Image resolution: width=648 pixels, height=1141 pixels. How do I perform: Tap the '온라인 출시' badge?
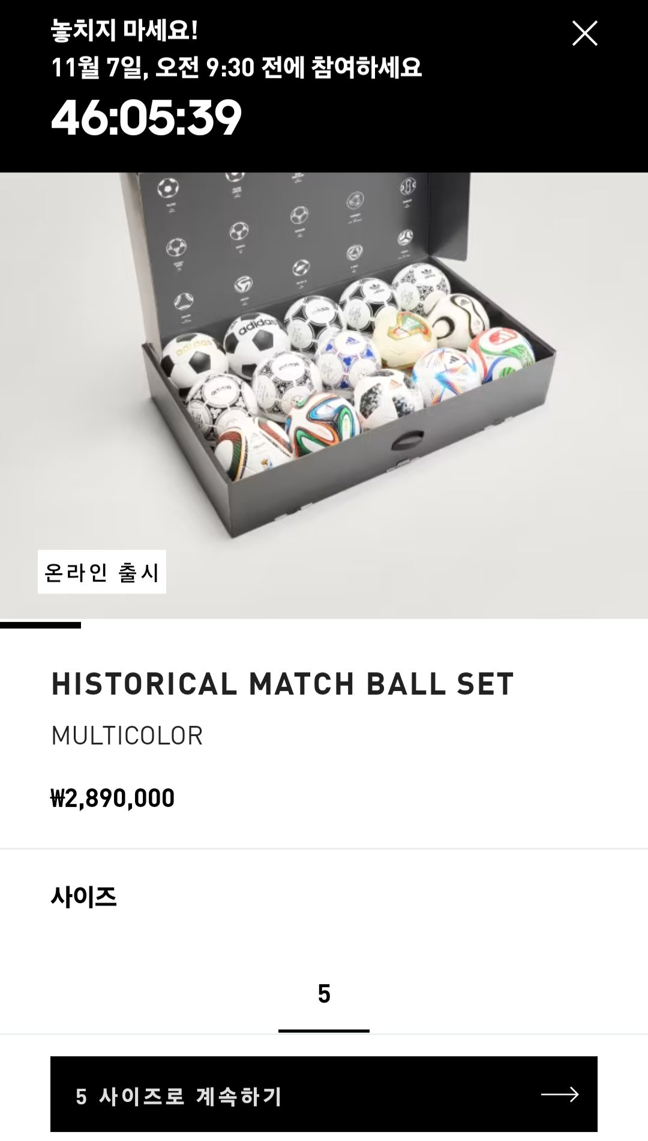pos(102,572)
